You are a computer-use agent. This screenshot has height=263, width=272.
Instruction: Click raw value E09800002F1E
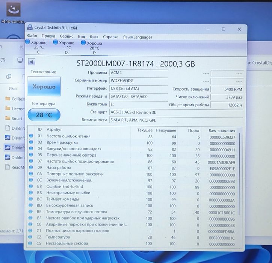[222, 169]
